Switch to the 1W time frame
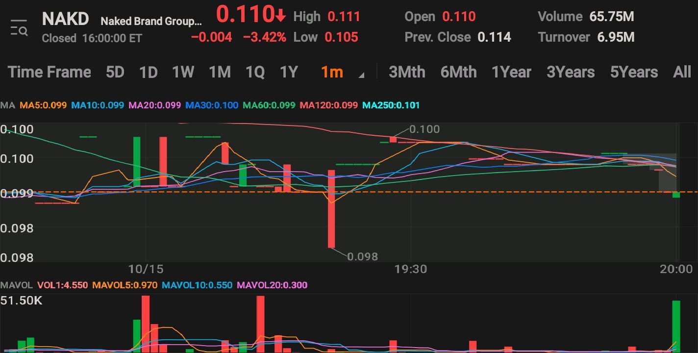698x353 pixels. point(183,73)
